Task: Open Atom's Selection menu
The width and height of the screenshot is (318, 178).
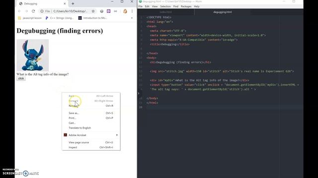Action: tap(165, 6)
